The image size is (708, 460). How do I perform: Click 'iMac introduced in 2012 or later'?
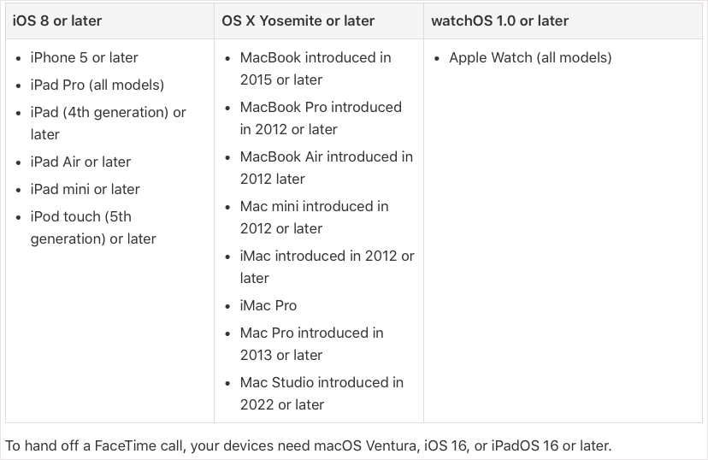click(327, 267)
